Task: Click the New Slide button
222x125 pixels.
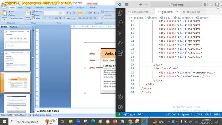Action: (x=28, y=16)
